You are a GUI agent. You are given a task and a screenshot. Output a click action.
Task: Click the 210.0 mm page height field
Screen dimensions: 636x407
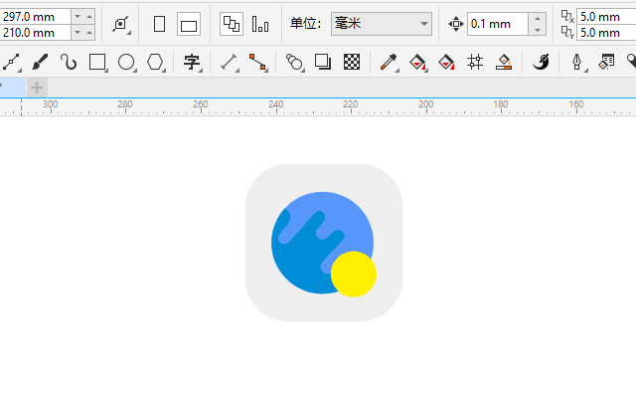coord(36,33)
